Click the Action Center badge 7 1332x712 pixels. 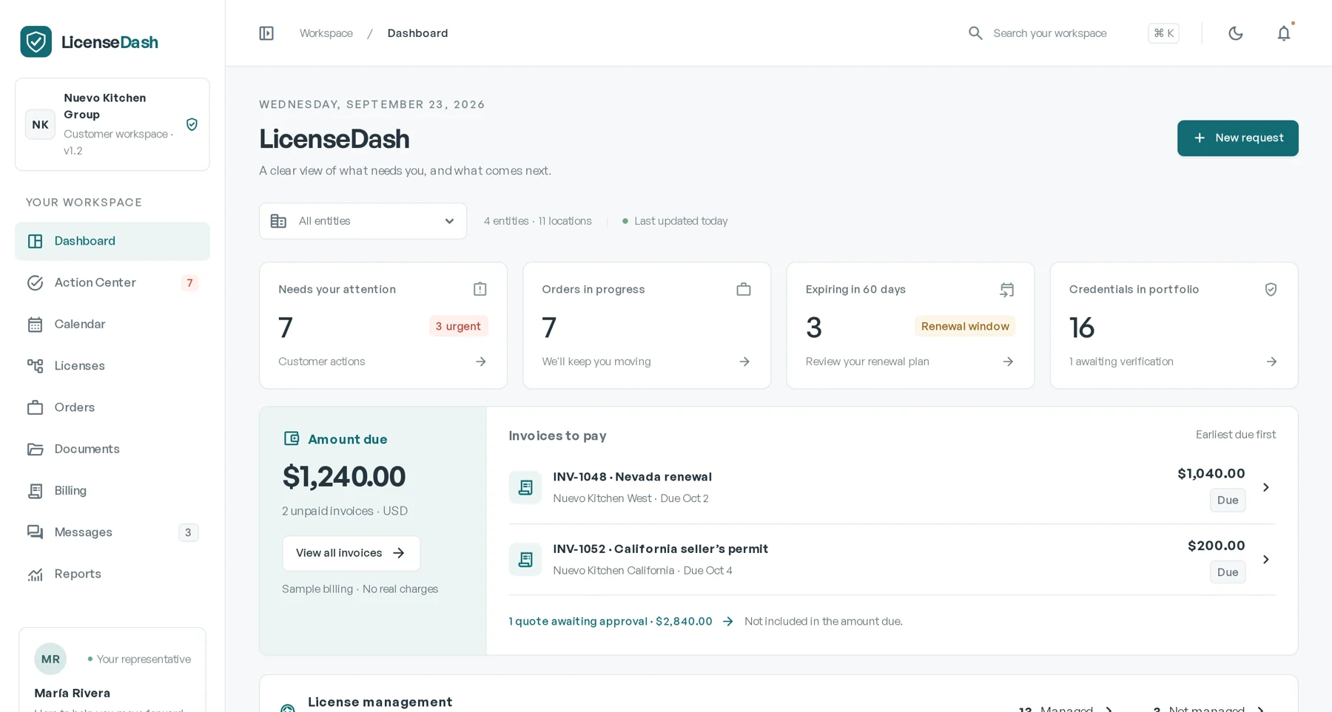click(189, 282)
